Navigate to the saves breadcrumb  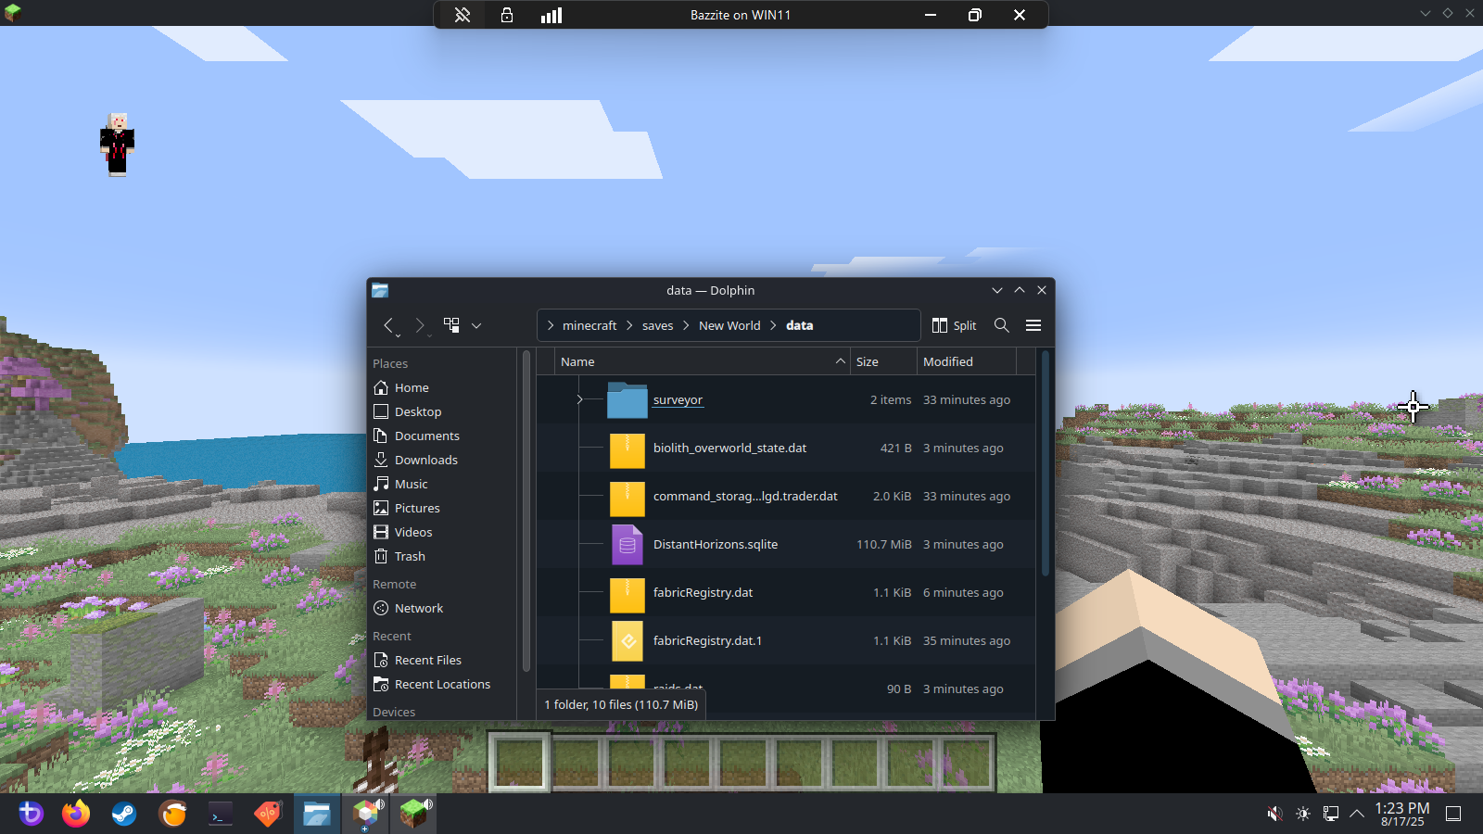[657, 325]
